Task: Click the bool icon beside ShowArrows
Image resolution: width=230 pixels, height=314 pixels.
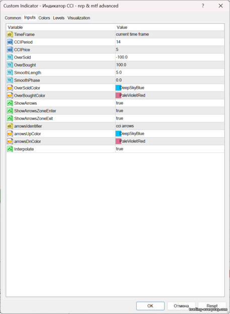Action: click(10, 103)
